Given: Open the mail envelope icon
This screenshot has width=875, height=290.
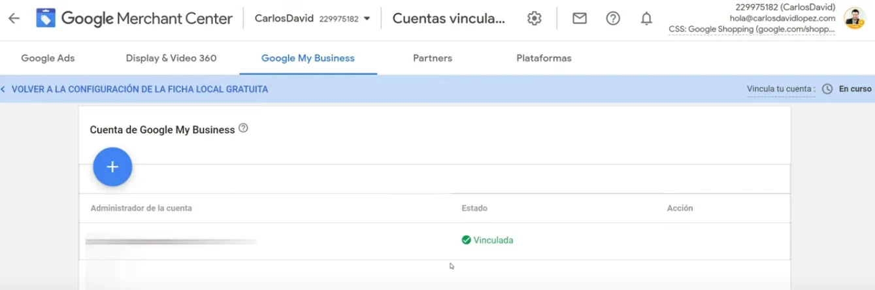Looking at the screenshot, I should point(579,18).
